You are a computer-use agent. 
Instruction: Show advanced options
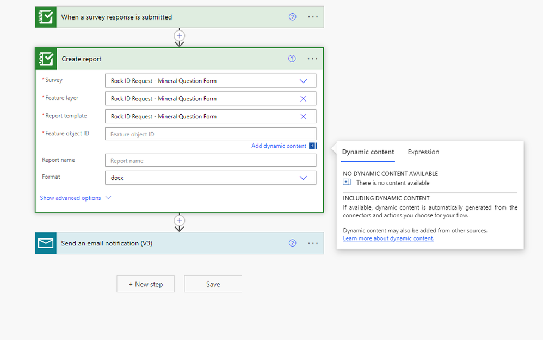click(x=75, y=198)
